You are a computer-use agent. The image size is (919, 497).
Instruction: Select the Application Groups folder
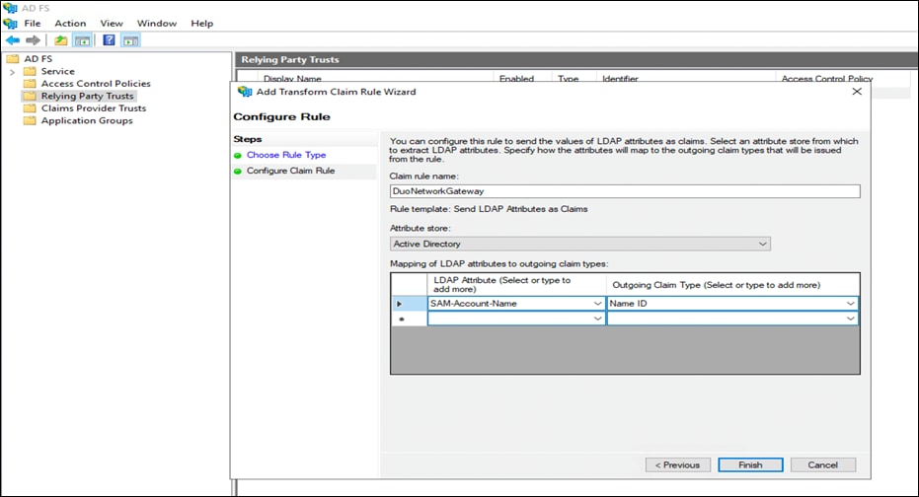(x=86, y=120)
